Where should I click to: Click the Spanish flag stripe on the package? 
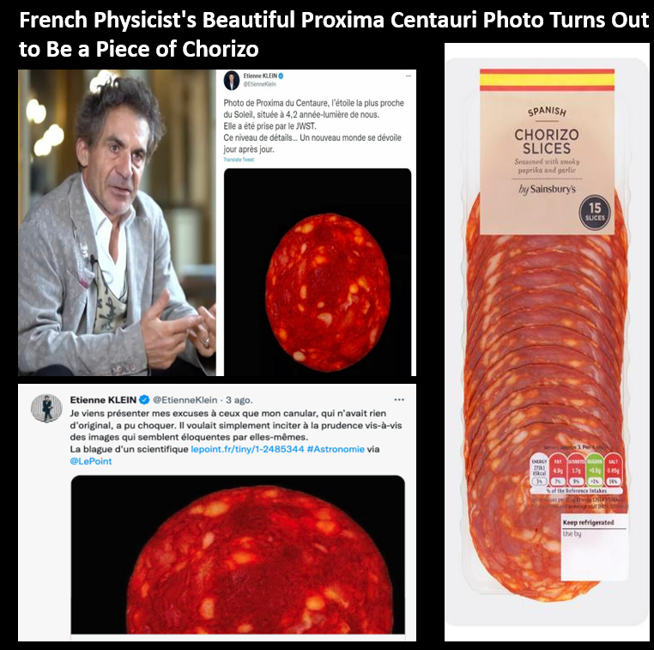click(547, 80)
